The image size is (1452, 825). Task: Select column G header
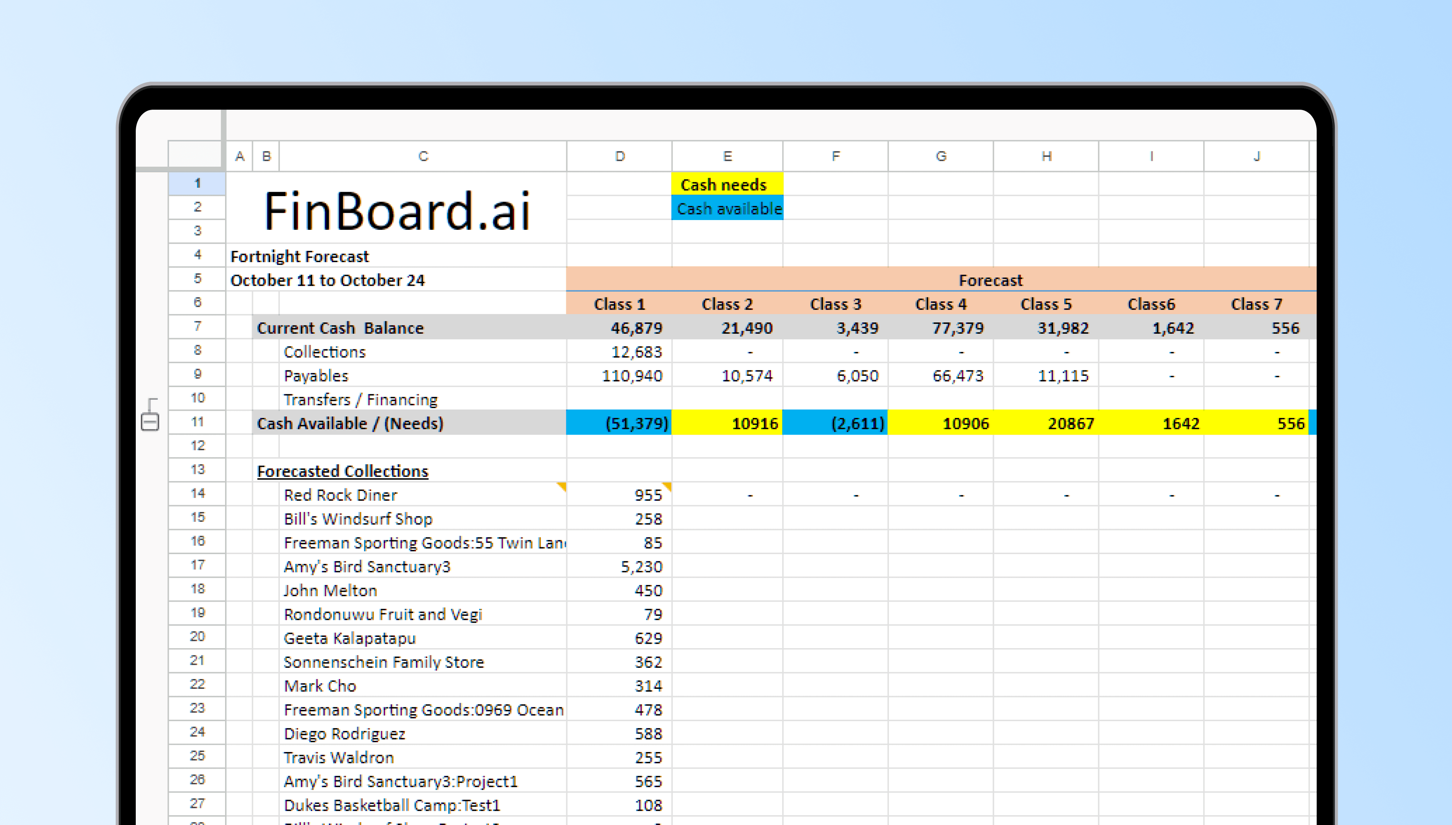941,157
